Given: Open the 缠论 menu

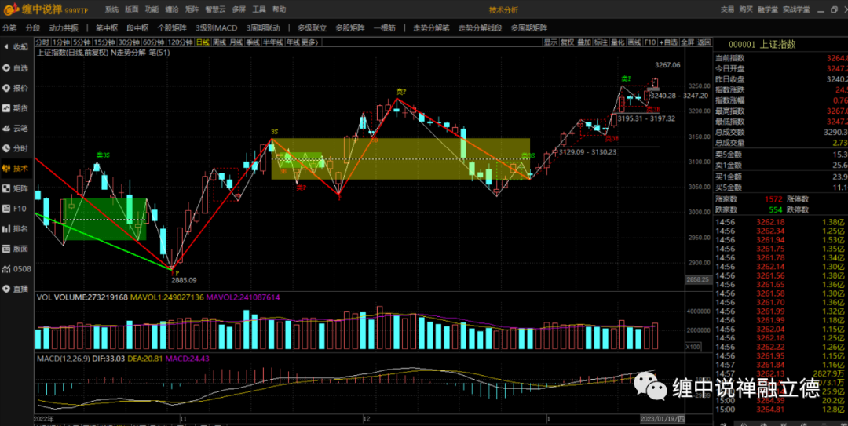Looking at the screenshot, I should (x=172, y=9).
